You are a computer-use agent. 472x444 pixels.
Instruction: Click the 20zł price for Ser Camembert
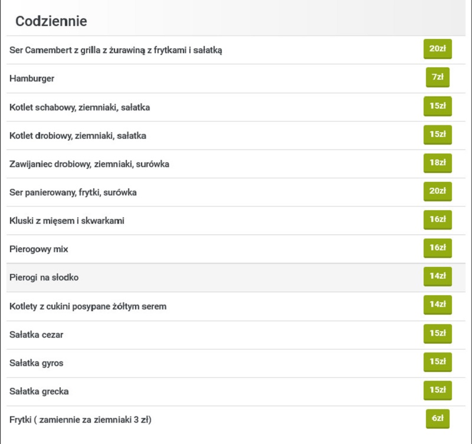437,49
